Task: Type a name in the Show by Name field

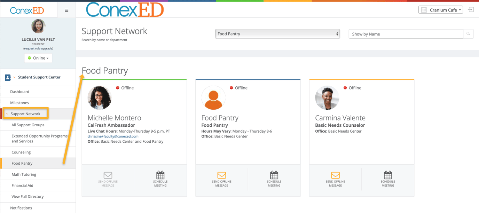Action: click(406, 33)
